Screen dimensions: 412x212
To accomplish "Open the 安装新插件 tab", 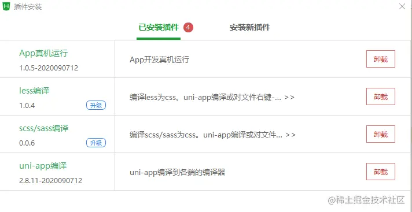I will (x=250, y=27).
